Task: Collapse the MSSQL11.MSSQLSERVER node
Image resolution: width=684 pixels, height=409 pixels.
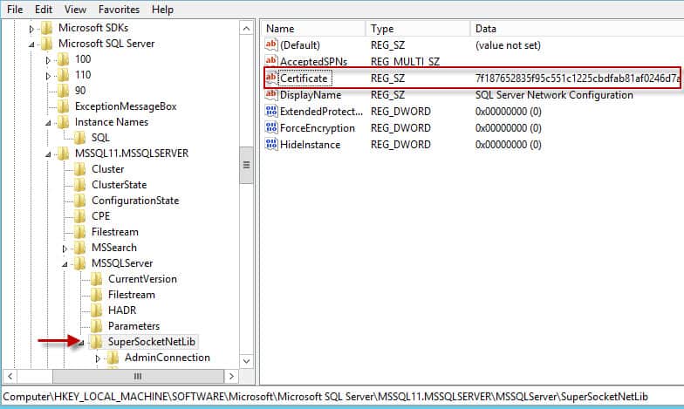Action: tap(48, 153)
